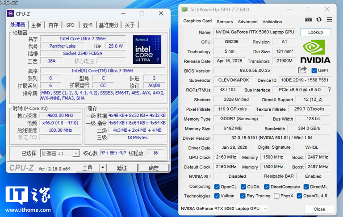Click the Bus Interface question mark
Viewport: 343px width, 217px height.
(329, 90)
